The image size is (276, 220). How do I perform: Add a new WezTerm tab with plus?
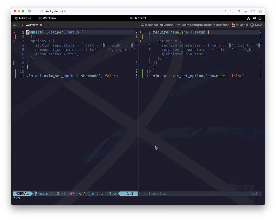click(48, 25)
